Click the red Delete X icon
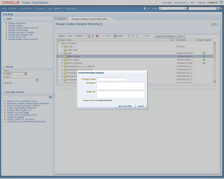 (97, 36)
